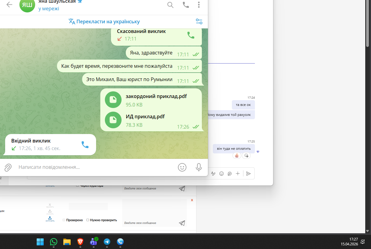This screenshot has width=371, height=249.
Task: Toggle the Проверено checkbox
Action: 64,220
